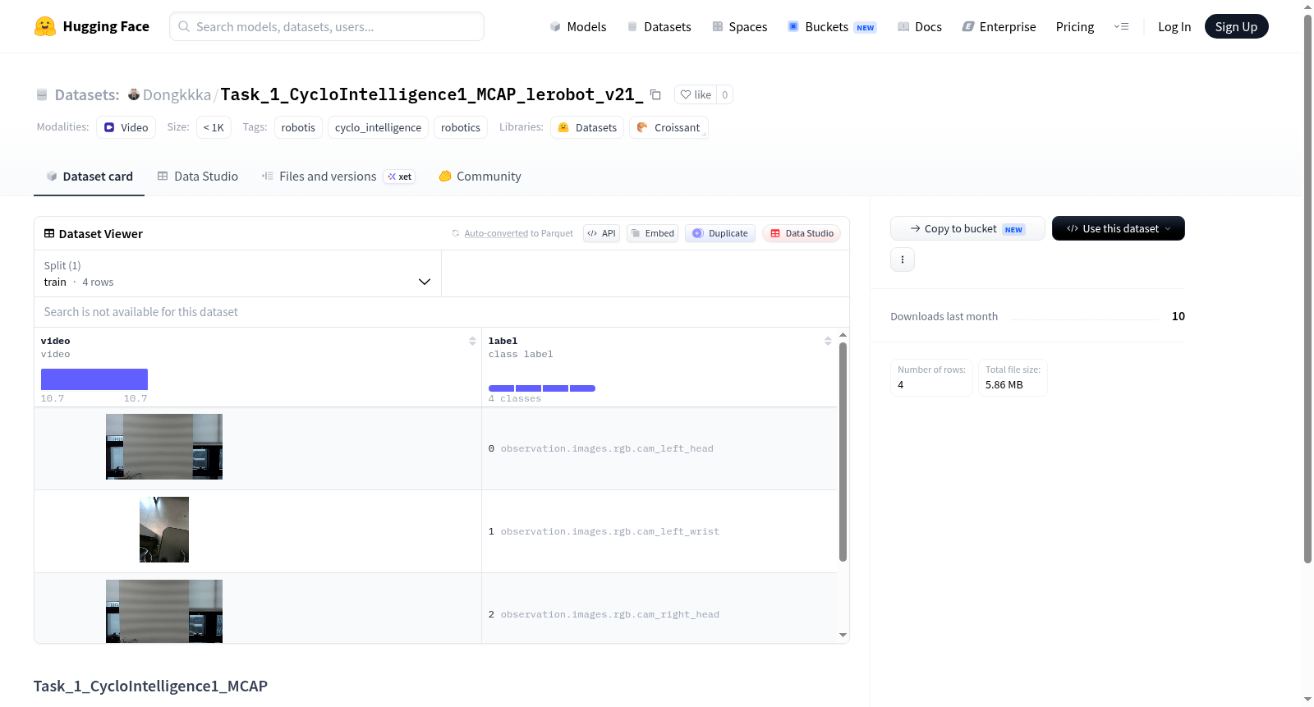This screenshot has height=707, width=1314.
Task: Click the Sign Up button
Action: (1237, 27)
